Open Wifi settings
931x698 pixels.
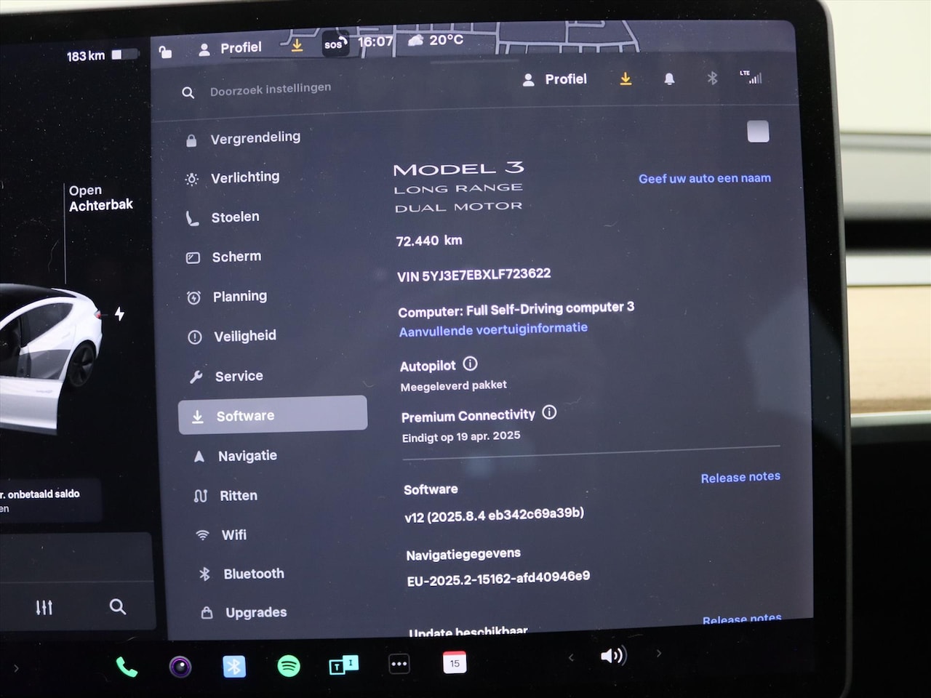coord(233,535)
